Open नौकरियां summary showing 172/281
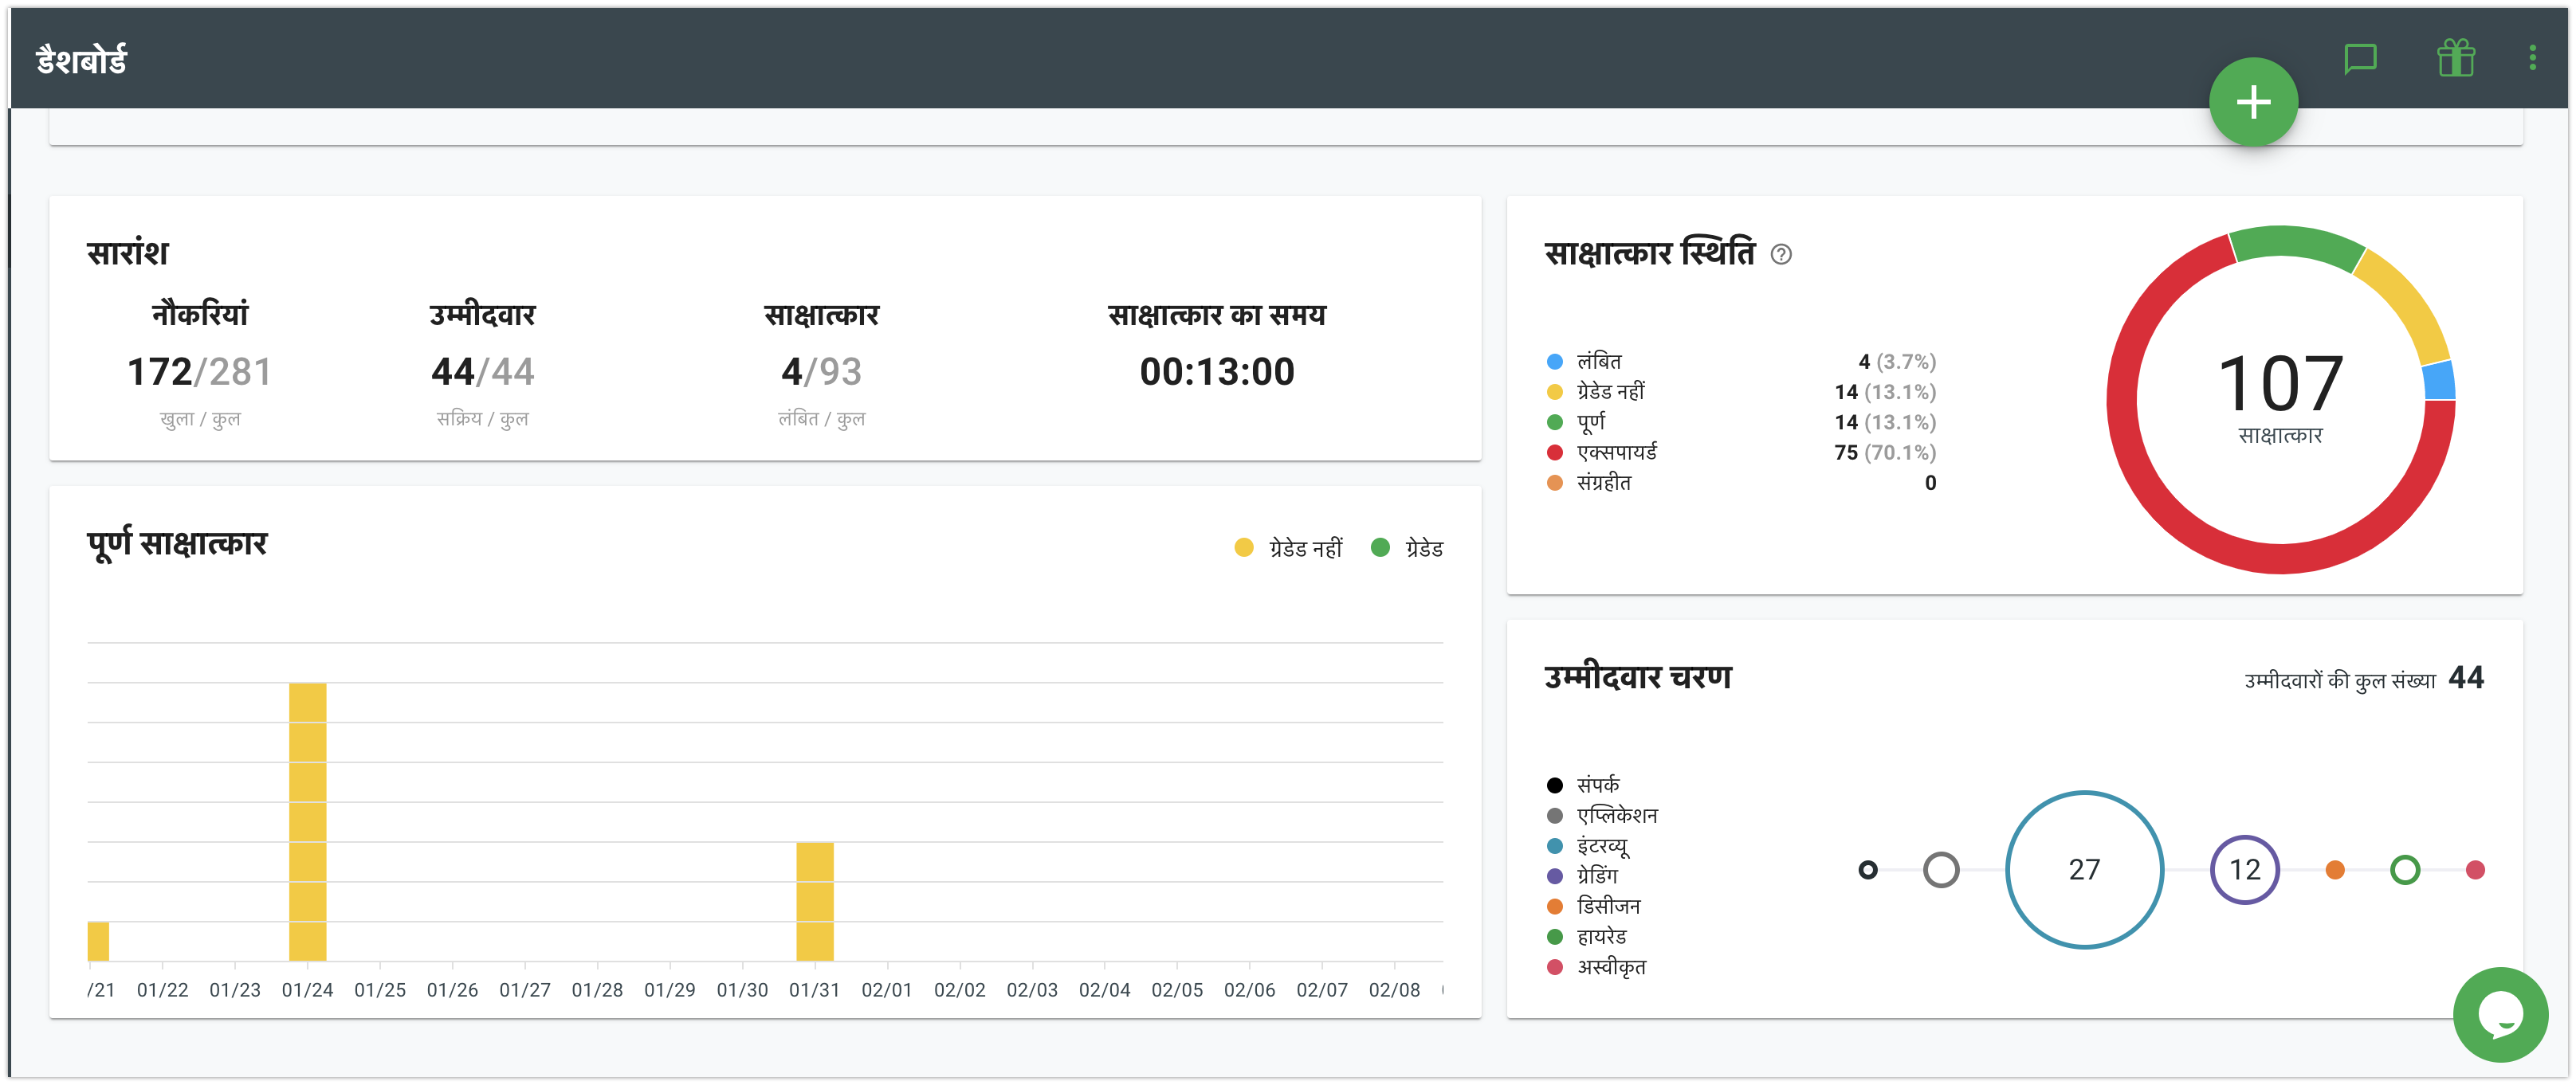Viewport: 2576px width, 1085px height. click(x=199, y=370)
